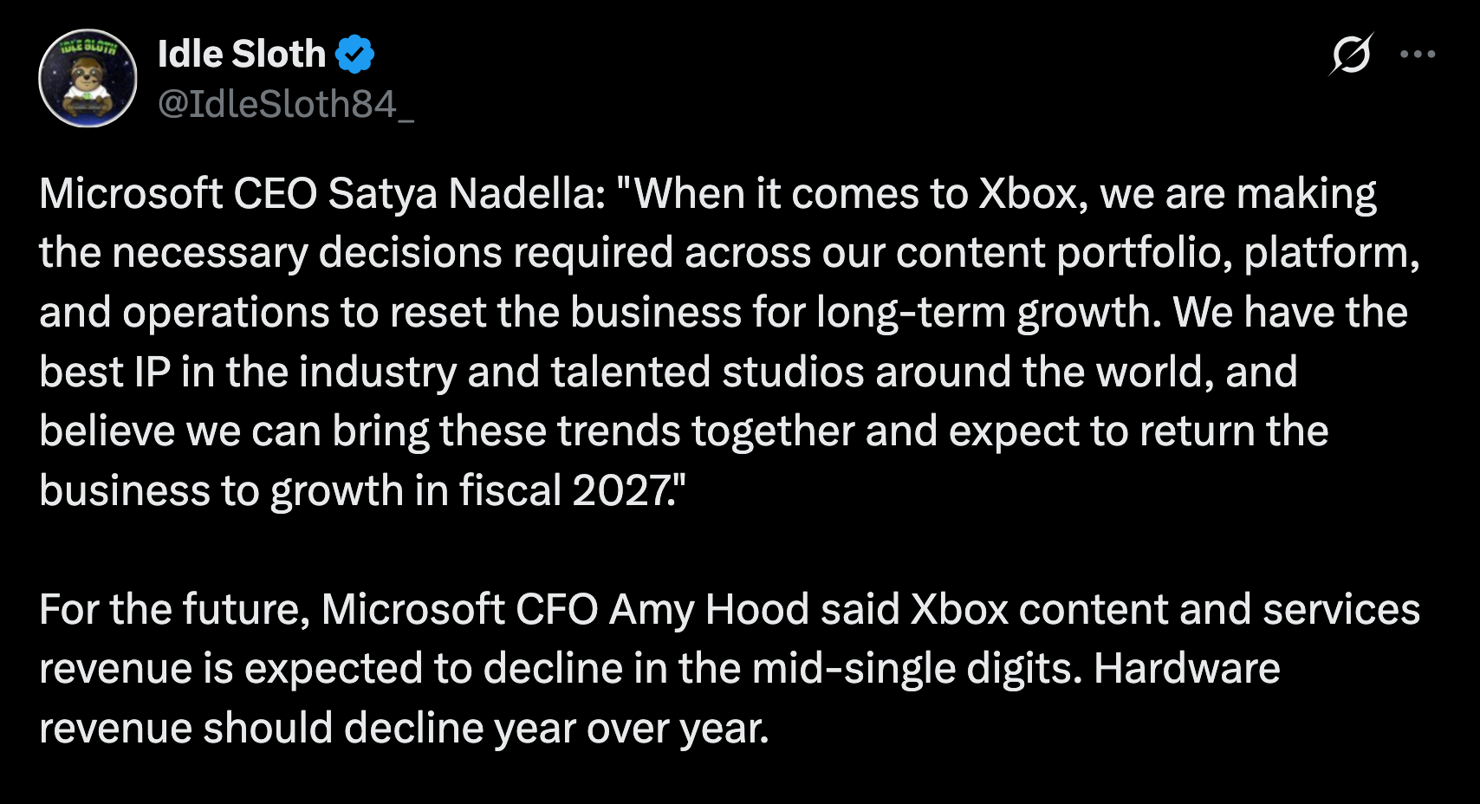Click the "IDLE SLOTH" logo text in avatar

[x=88, y=46]
